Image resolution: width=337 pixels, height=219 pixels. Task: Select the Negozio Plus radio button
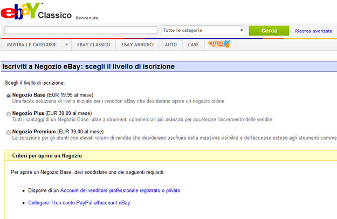click(x=9, y=114)
